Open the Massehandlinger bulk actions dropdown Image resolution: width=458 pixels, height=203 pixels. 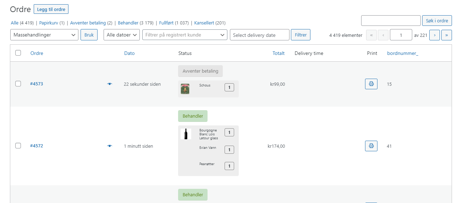coord(44,35)
